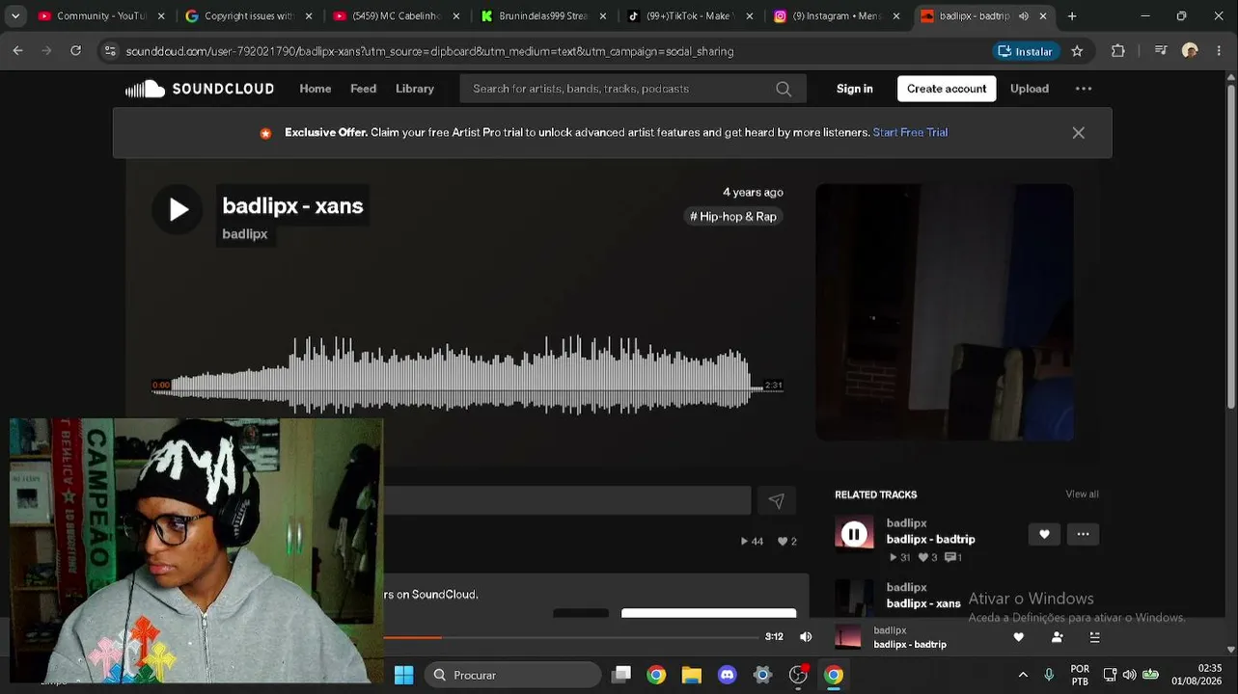
Task: Open the xans track artwork
Action: 945,312
